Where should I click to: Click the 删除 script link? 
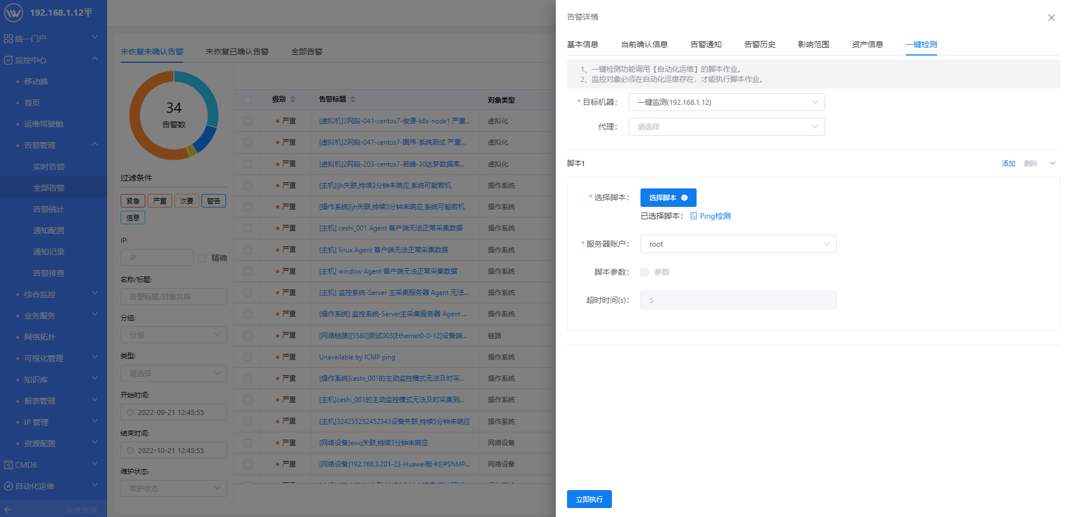(x=1030, y=164)
